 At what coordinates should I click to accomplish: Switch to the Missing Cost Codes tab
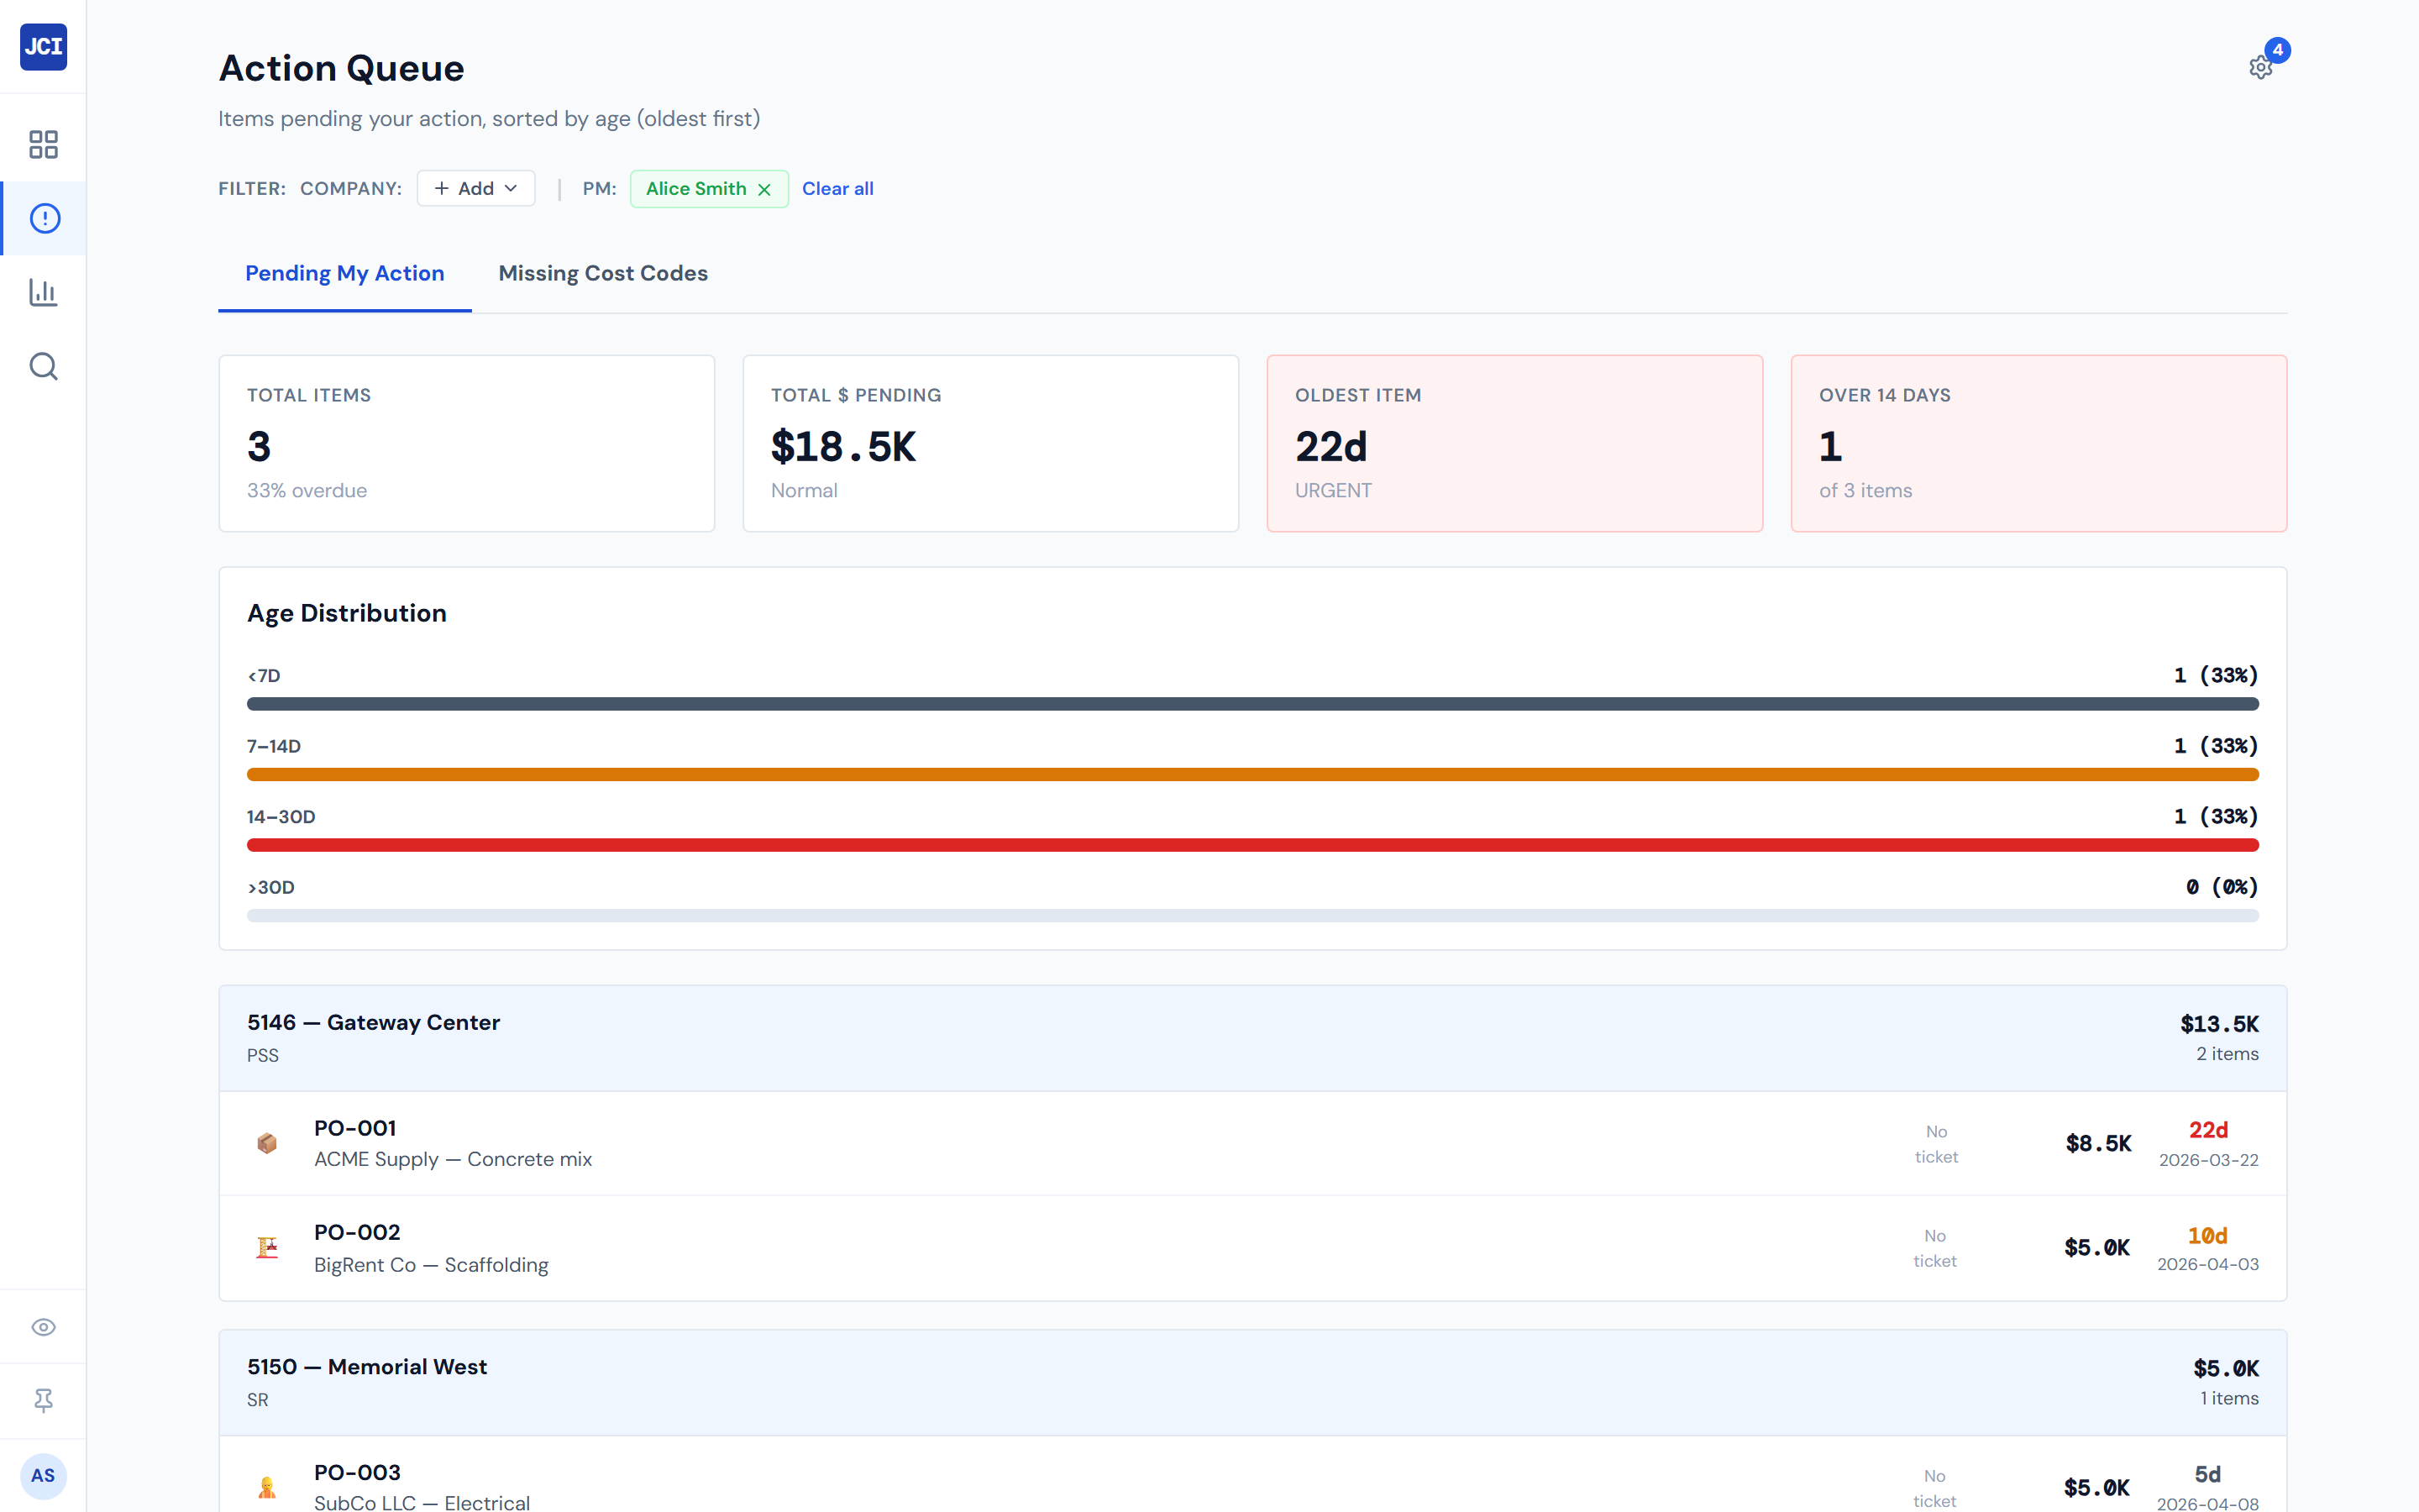[x=603, y=273]
